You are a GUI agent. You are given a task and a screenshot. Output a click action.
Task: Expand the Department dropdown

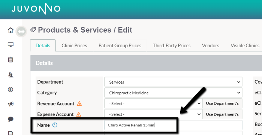(173, 82)
